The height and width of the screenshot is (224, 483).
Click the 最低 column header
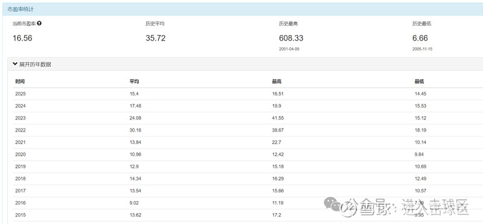(419, 82)
